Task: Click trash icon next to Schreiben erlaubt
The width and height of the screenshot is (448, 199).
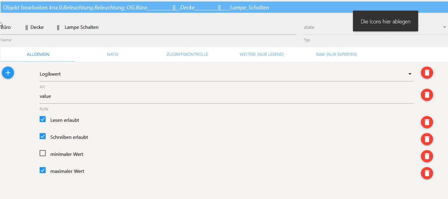Action: [x=427, y=139]
